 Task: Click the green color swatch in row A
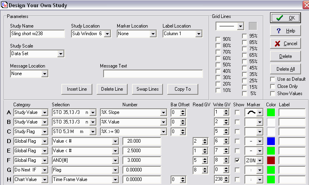click(x=271, y=113)
